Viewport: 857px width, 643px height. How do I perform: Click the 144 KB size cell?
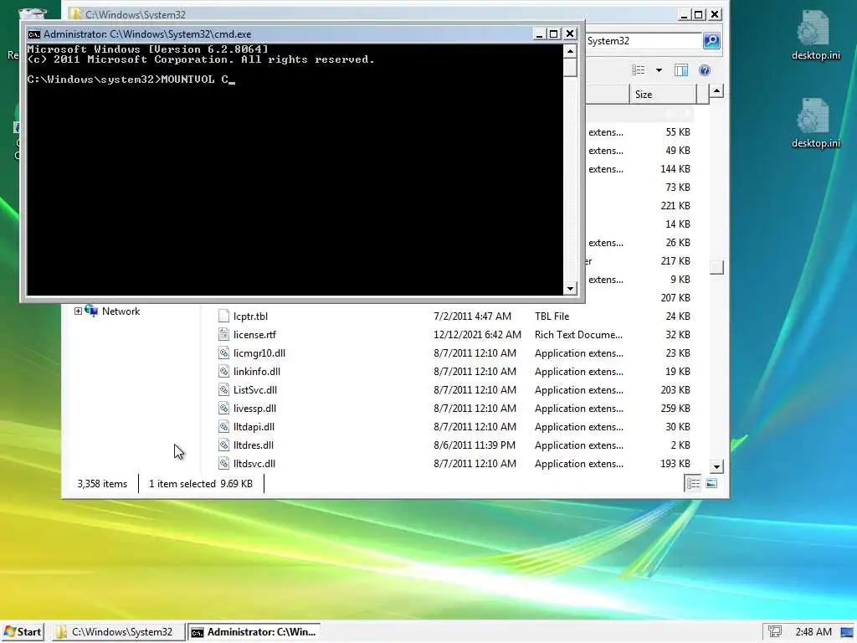(675, 169)
